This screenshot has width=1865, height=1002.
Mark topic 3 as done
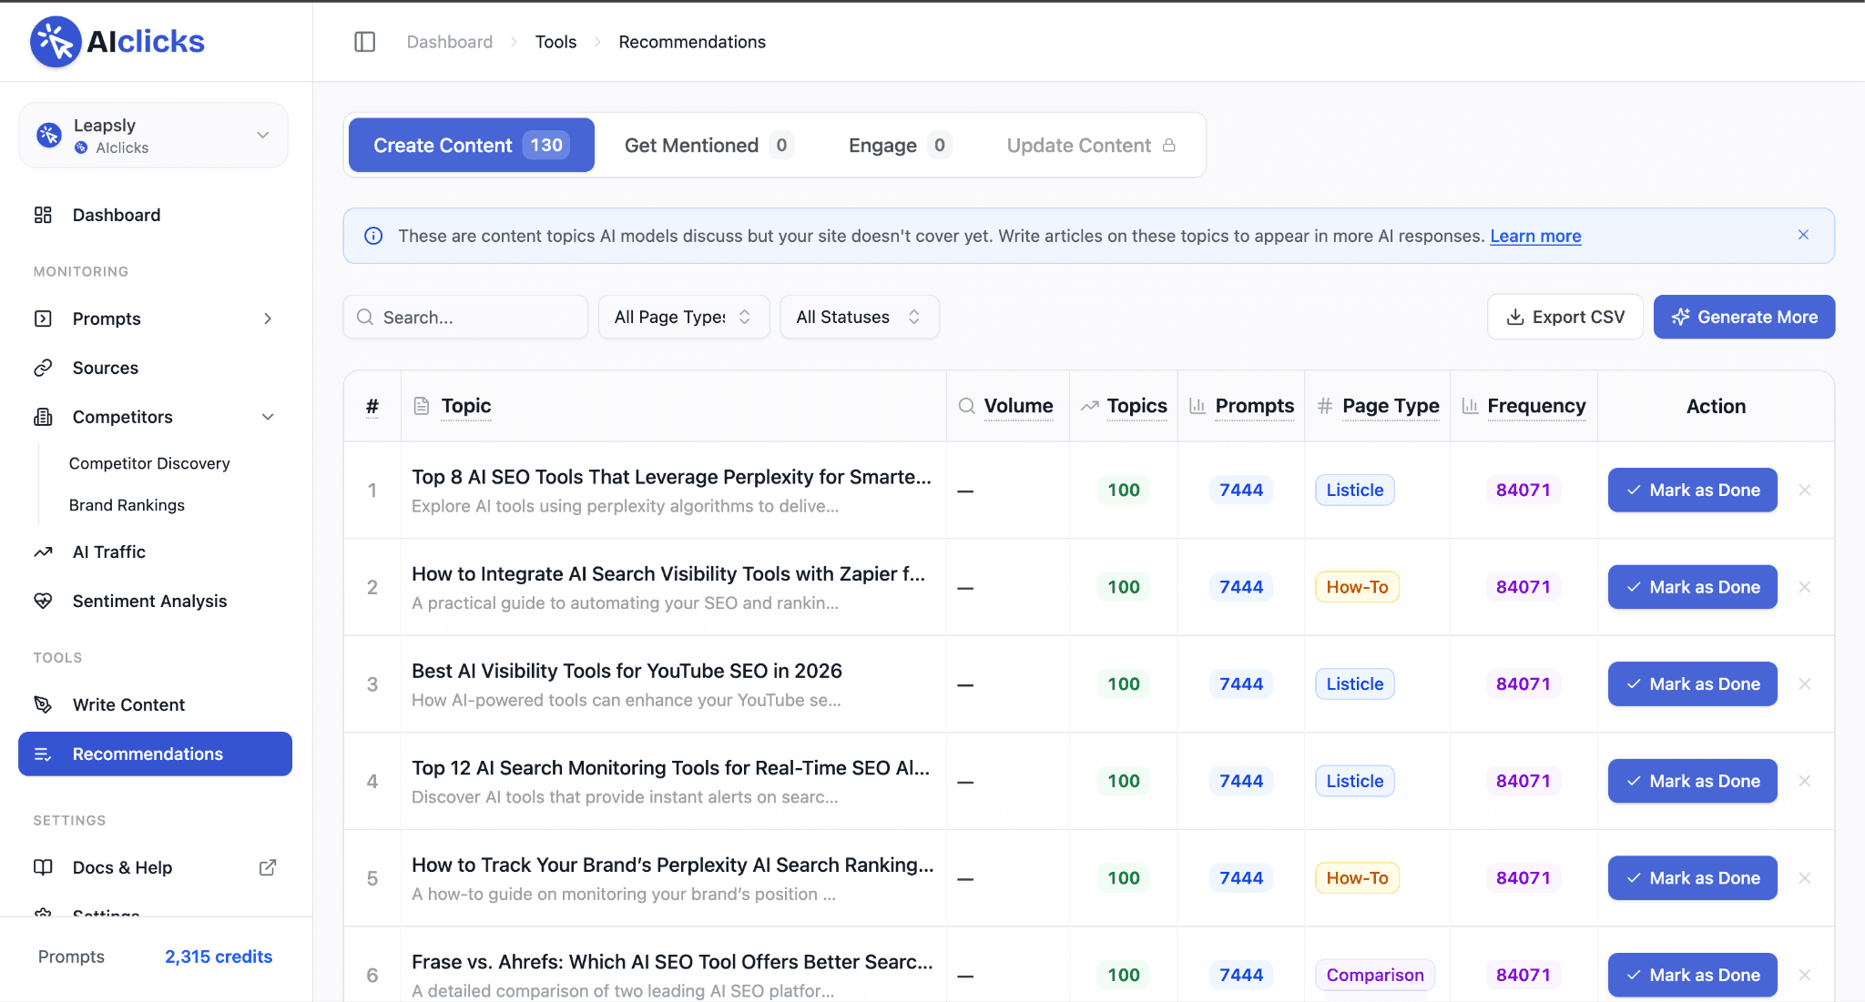1692,683
